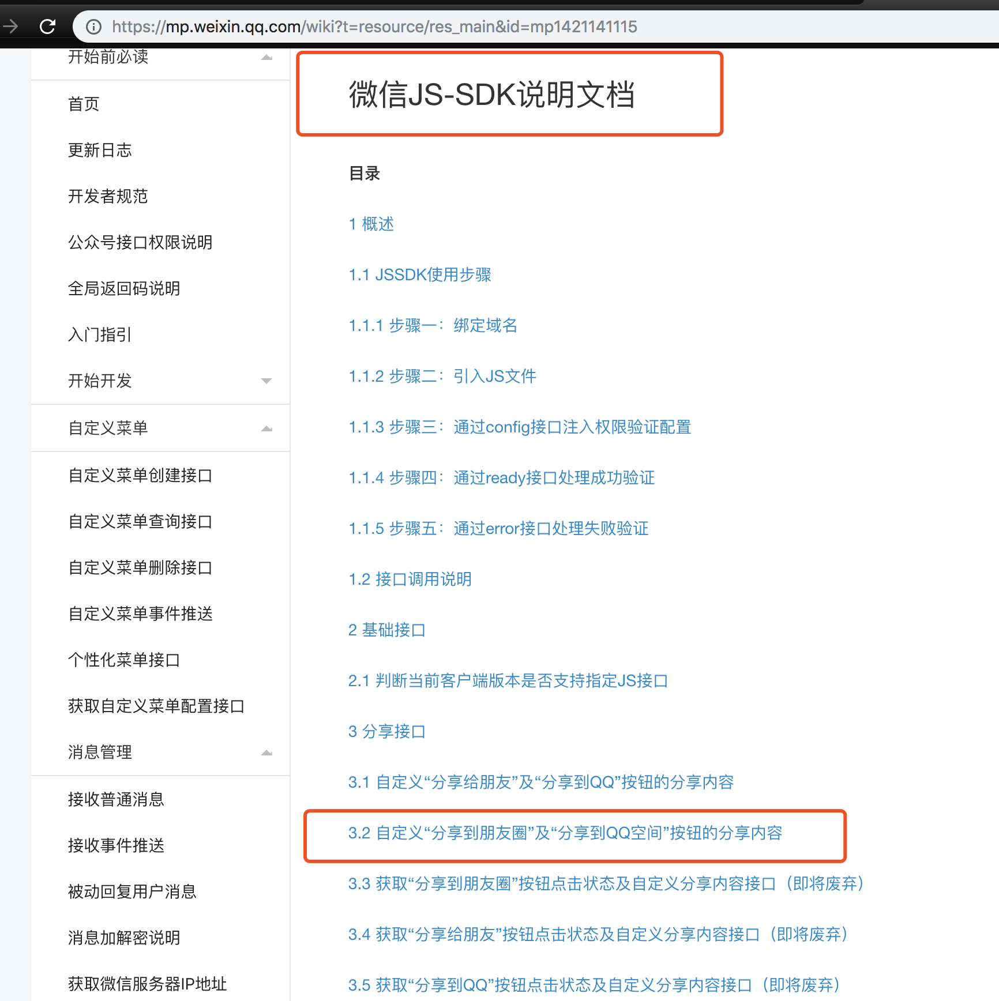Viewport: 999px width, 1001px height.
Task: Collapse the 开始前必读 sidebar section
Action: click(266, 57)
